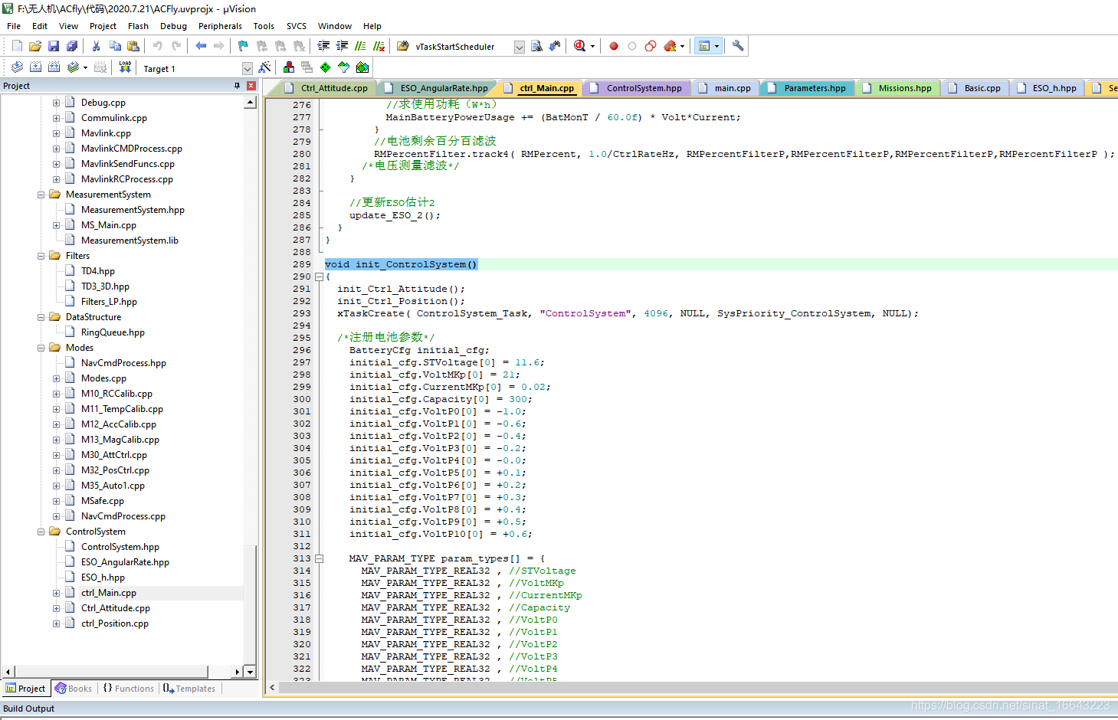Screen dimensions: 1118x720
Task: Select M32_PosCtrl.cpp in project tree
Action: 115,470
